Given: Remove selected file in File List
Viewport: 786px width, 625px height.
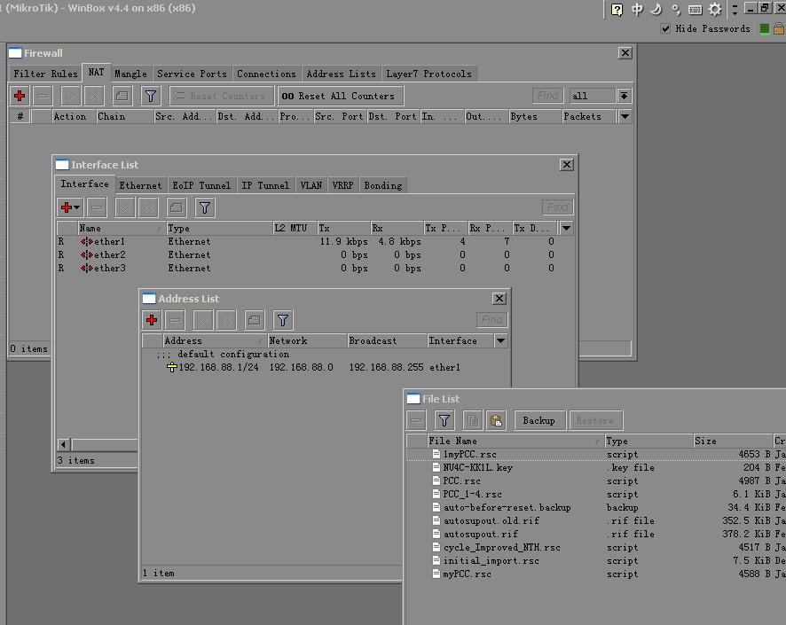Looking at the screenshot, I should pos(417,421).
